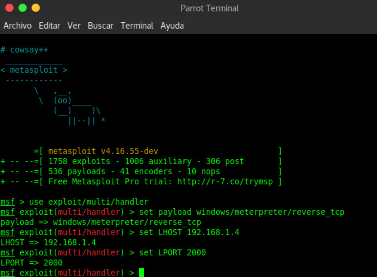The height and width of the screenshot is (277, 377).
Task: Click the "set payload windows/meterpreter/reverse_tcp" command
Action: [x=242, y=212]
